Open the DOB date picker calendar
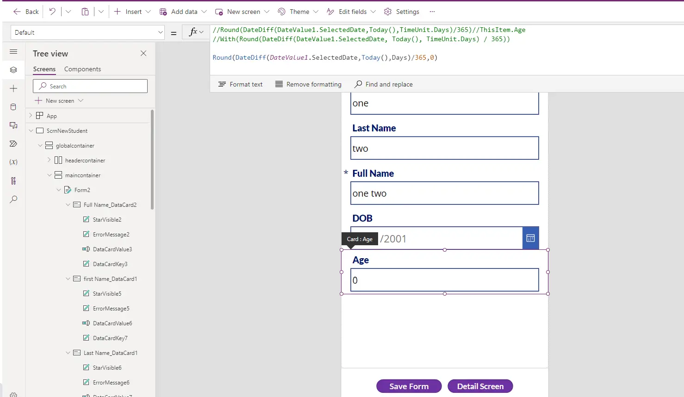The width and height of the screenshot is (684, 397). pos(530,237)
